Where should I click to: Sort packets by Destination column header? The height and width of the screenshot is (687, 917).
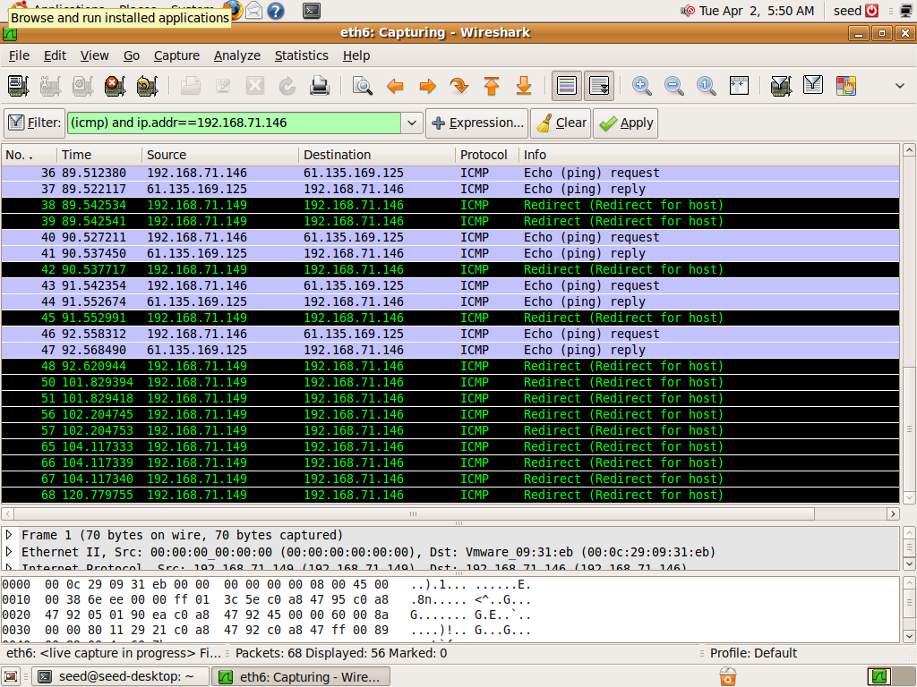click(x=377, y=155)
